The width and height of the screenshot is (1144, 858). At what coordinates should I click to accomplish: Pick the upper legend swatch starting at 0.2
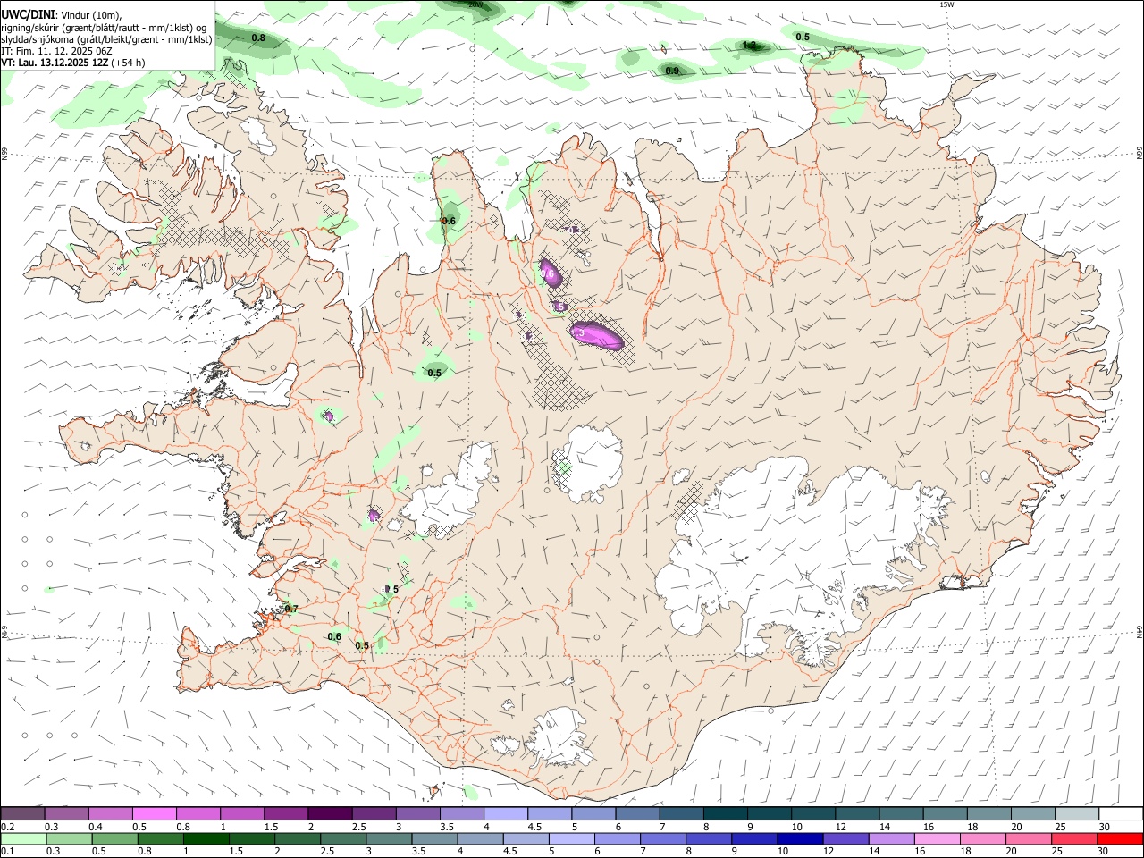(x=23, y=813)
